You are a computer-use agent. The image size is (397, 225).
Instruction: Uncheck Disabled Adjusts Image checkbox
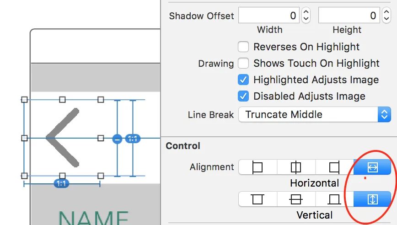244,96
